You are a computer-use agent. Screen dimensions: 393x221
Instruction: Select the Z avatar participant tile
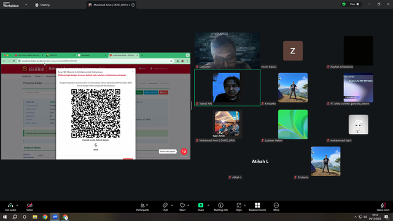click(293, 51)
